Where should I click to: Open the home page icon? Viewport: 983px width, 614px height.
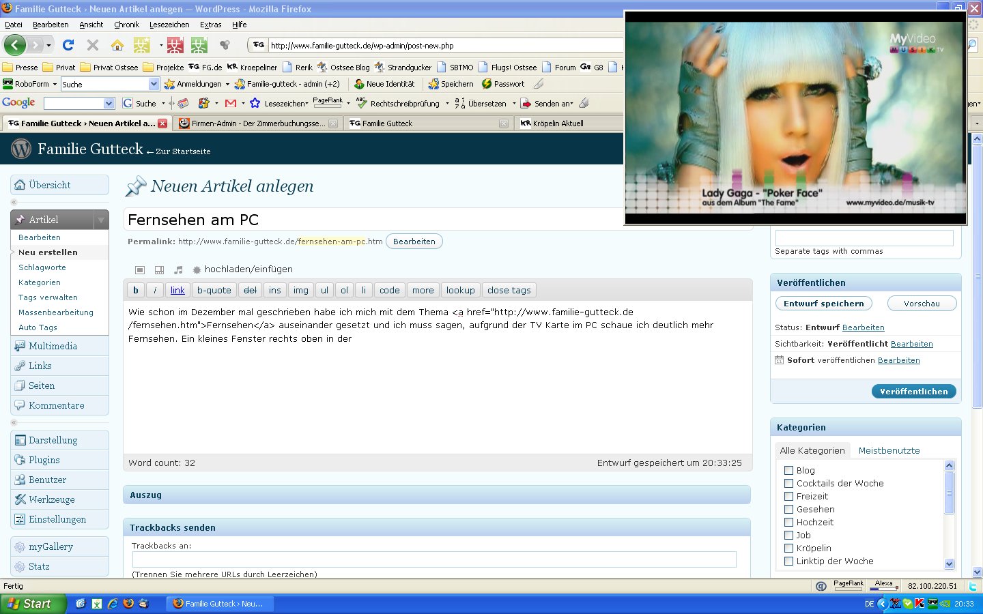tap(117, 45)
